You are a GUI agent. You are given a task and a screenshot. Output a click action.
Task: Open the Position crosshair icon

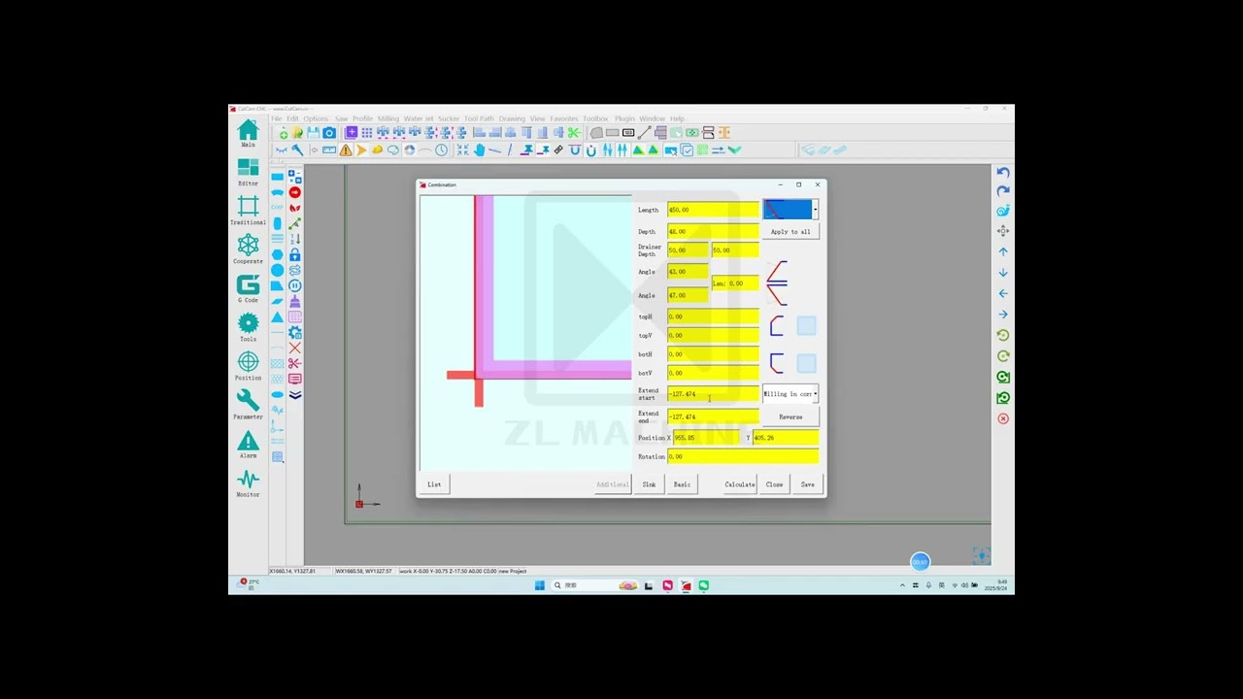point(248,362)
